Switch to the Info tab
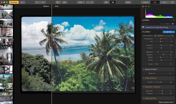 coord(164,2)
